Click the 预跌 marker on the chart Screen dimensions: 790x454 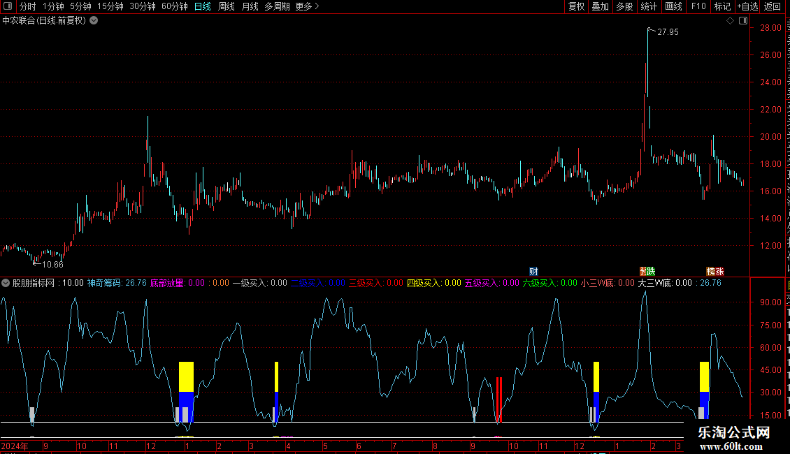click(647, 272)
